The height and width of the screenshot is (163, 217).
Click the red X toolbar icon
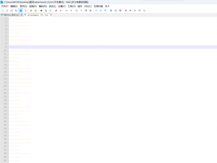click(126, 10)
